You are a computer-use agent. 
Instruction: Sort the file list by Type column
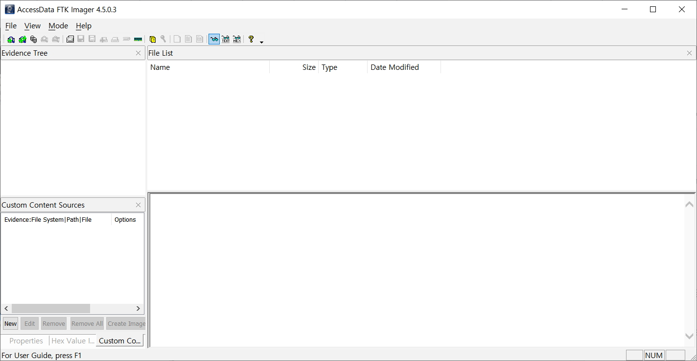pyautogui.click(x=343, y=67)
